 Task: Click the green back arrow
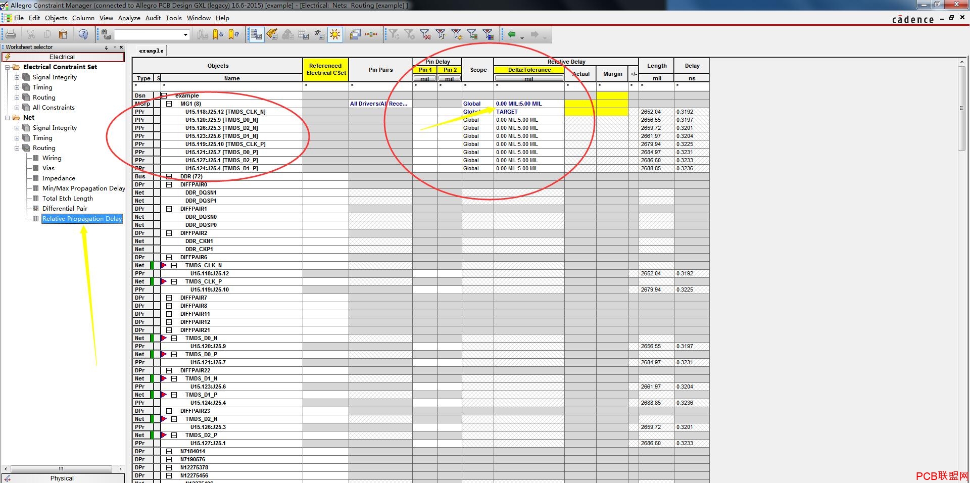coord(512,34)
